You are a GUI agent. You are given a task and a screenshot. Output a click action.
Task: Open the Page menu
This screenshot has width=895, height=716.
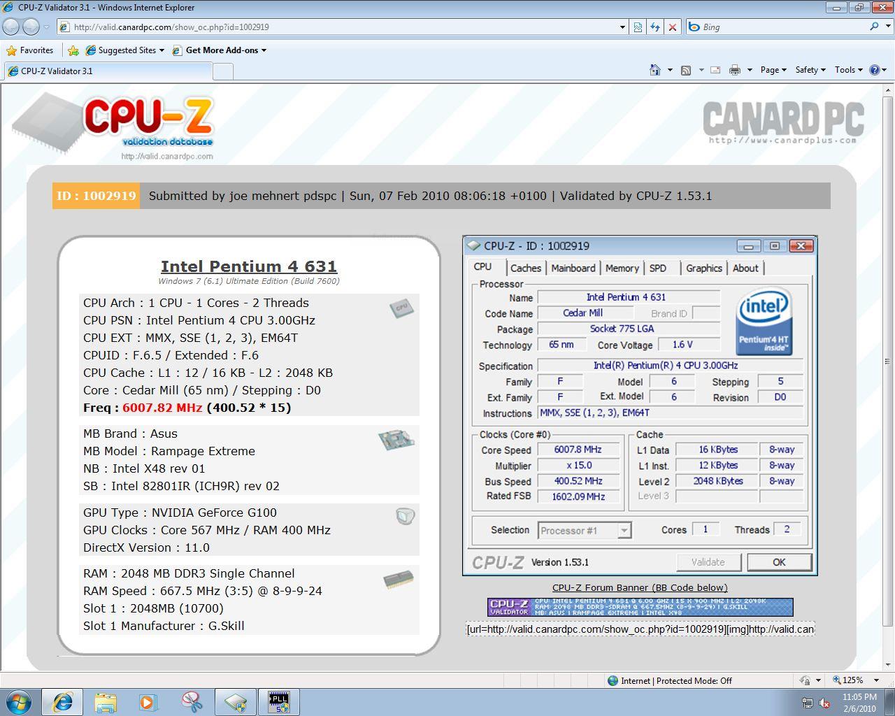pos(773,70)
